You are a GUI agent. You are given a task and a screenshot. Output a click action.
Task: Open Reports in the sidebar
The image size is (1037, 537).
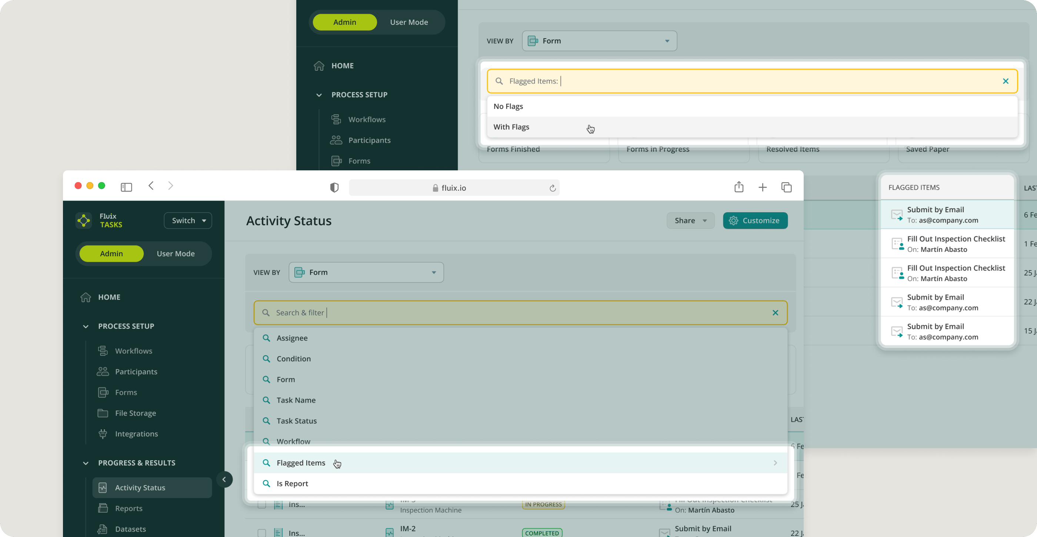coord(129,508)
